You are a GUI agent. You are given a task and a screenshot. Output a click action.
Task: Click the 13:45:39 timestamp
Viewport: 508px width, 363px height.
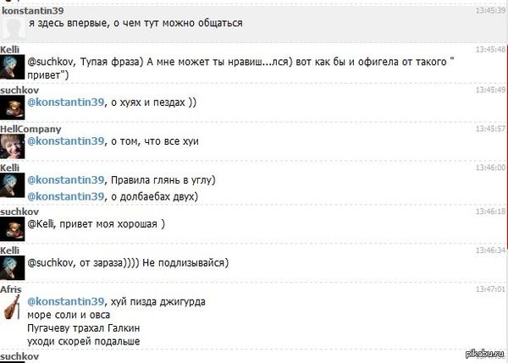[490, 11]
